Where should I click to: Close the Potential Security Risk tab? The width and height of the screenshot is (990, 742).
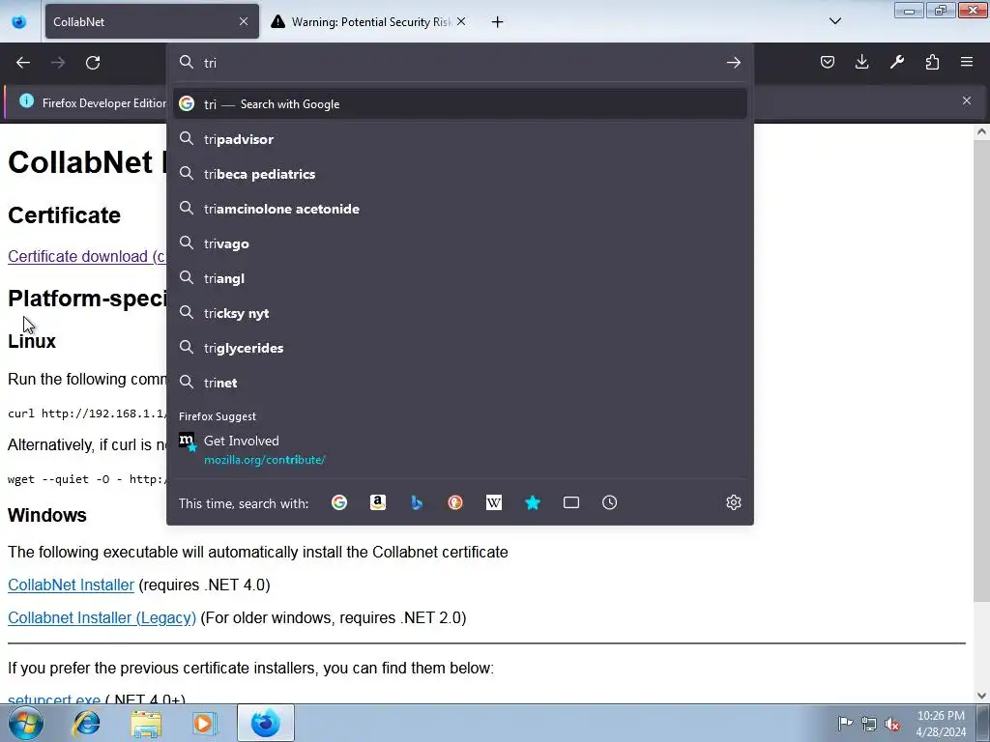click(461, 21)
